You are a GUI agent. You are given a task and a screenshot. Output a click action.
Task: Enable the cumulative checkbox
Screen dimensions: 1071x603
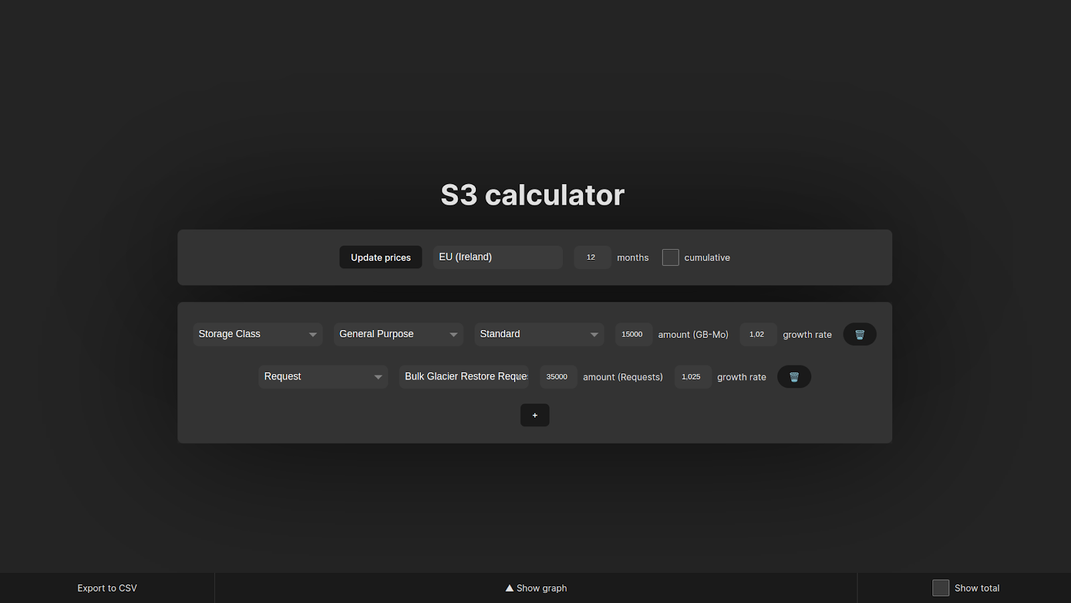point(670,257)
